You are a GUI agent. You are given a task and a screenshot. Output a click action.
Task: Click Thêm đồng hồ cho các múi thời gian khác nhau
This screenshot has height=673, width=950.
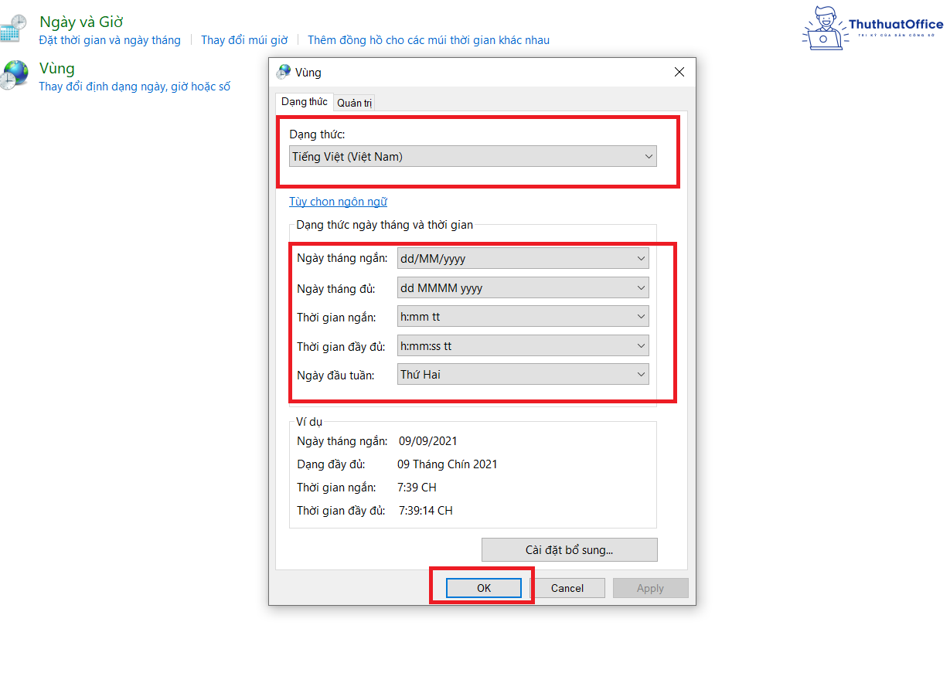tap(430, 39)
